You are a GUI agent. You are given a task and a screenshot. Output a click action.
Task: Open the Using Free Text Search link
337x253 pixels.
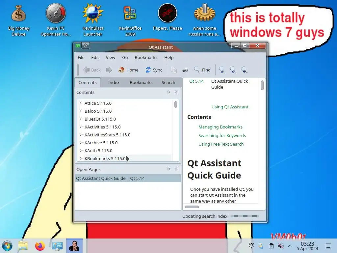pyautogui.click(x=221, y=144)
